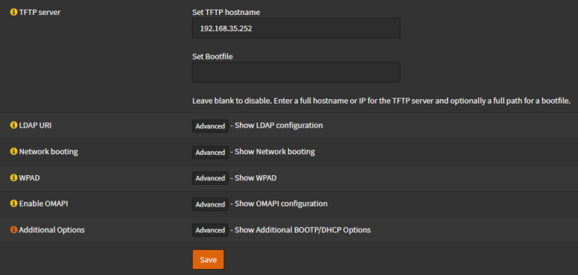Click the TFTP server info icon

coord(14,13)
